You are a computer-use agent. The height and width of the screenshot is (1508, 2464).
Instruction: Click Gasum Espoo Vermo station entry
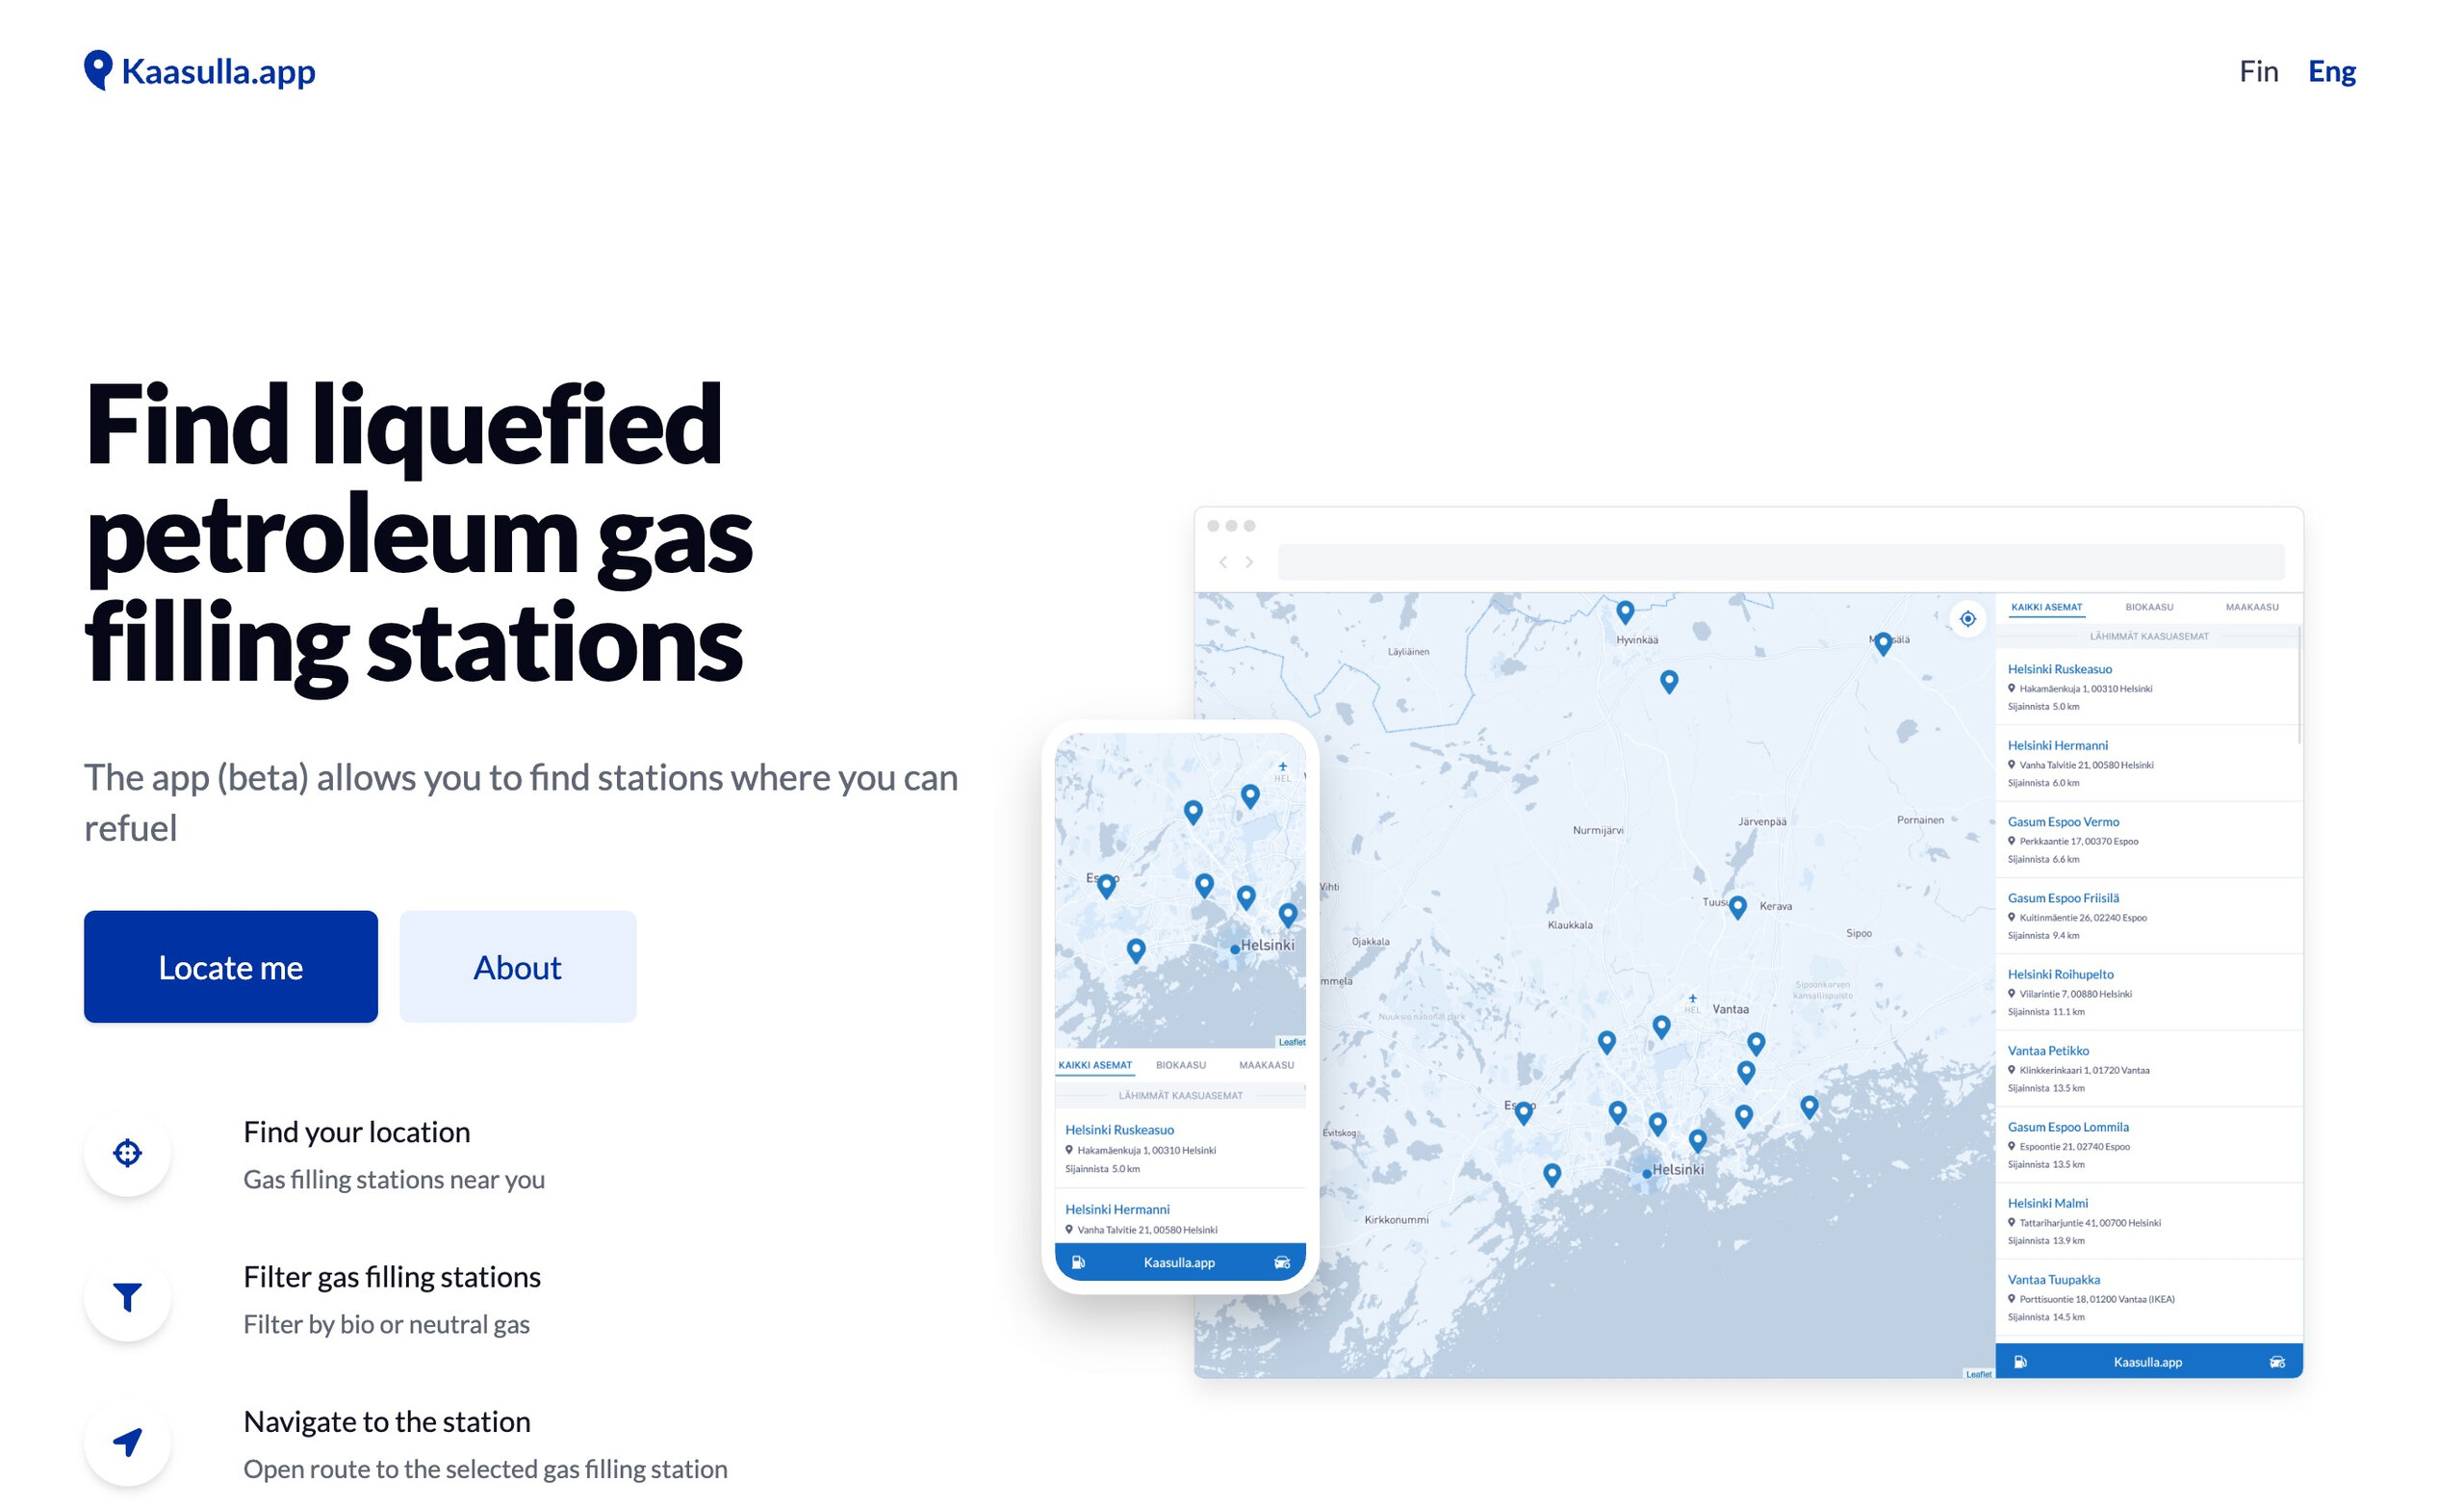(x=2149, y=840)
